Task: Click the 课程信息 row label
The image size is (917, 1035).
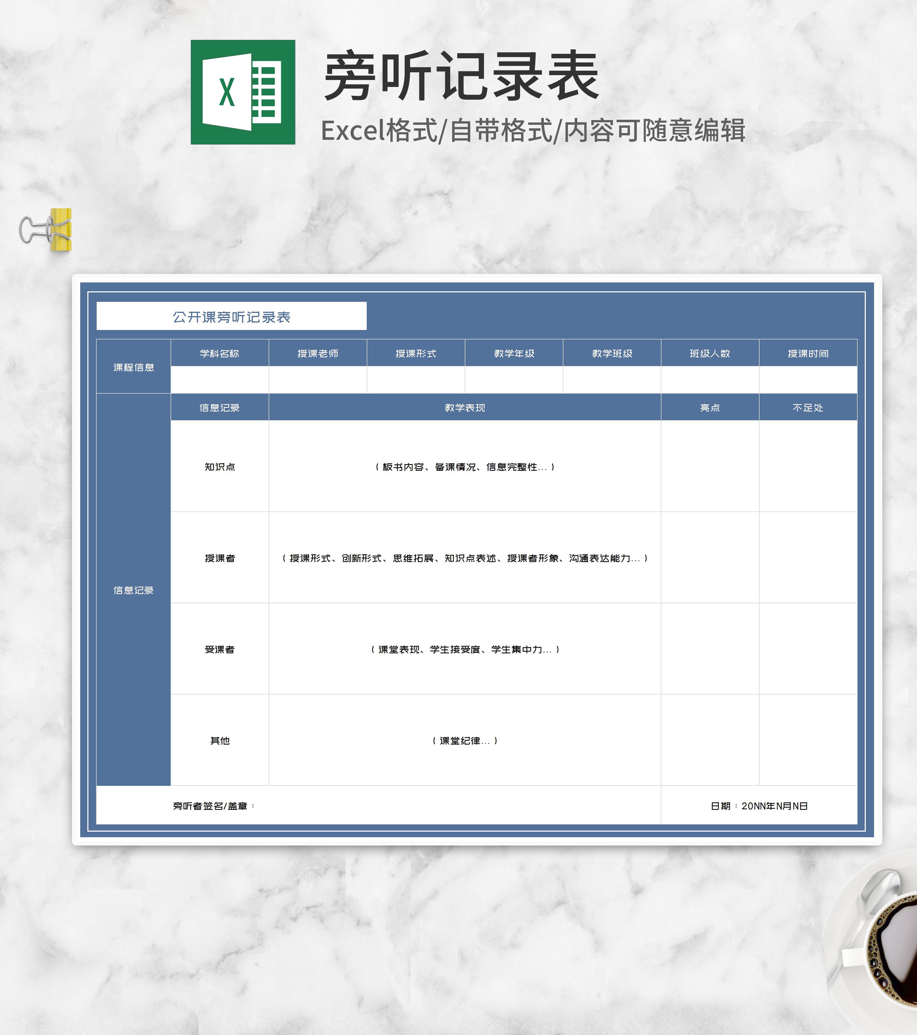Action: pos(134,367)
